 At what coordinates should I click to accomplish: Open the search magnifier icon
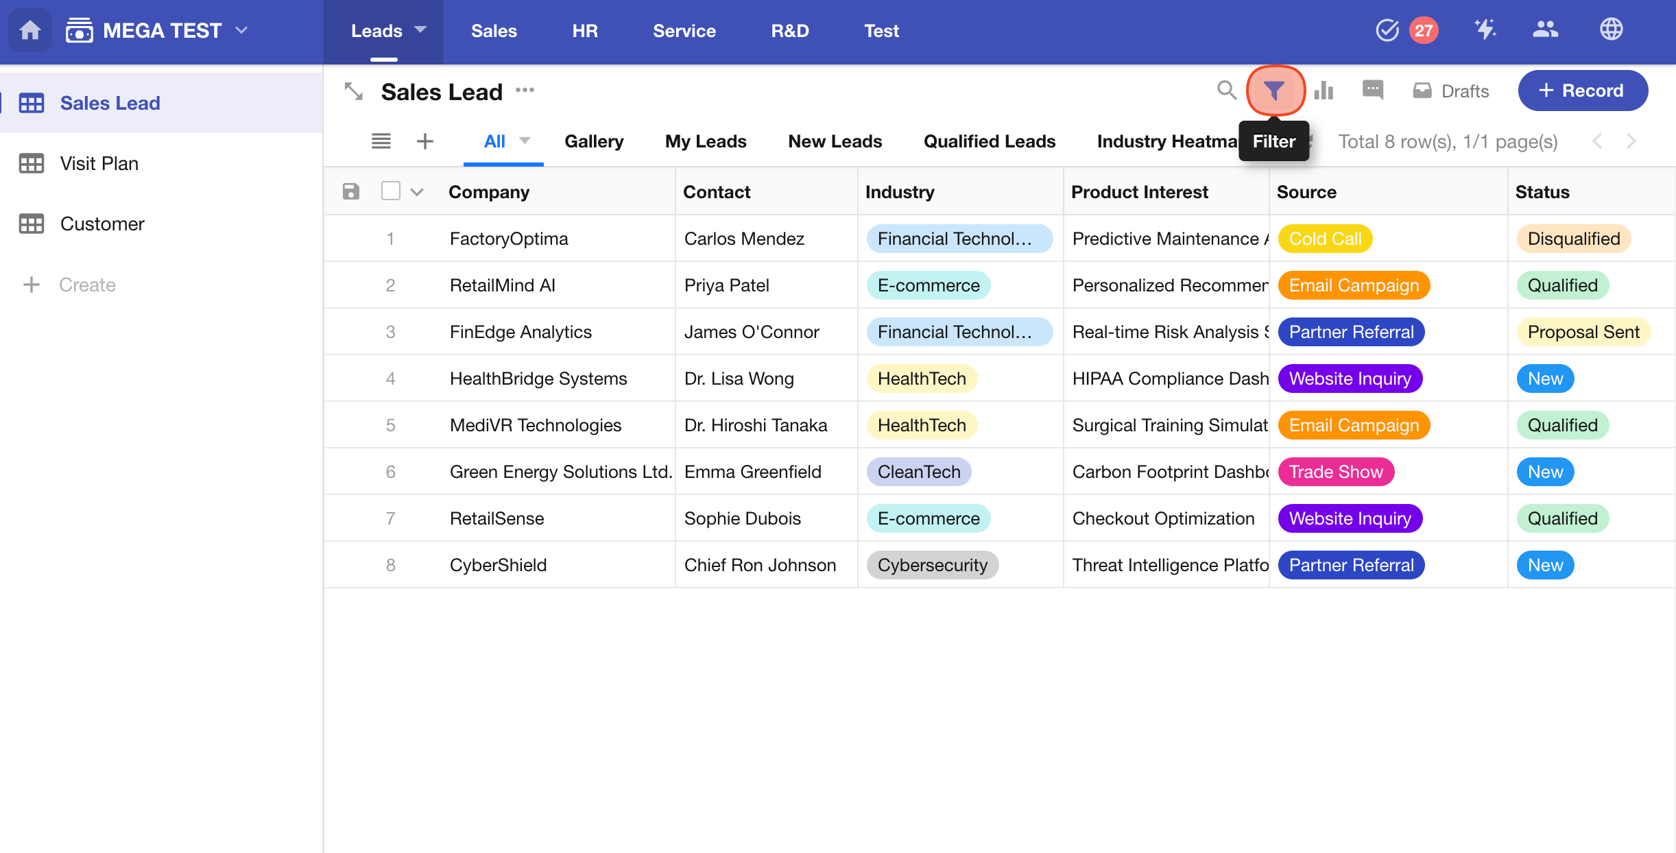(x=1226, y=91)
